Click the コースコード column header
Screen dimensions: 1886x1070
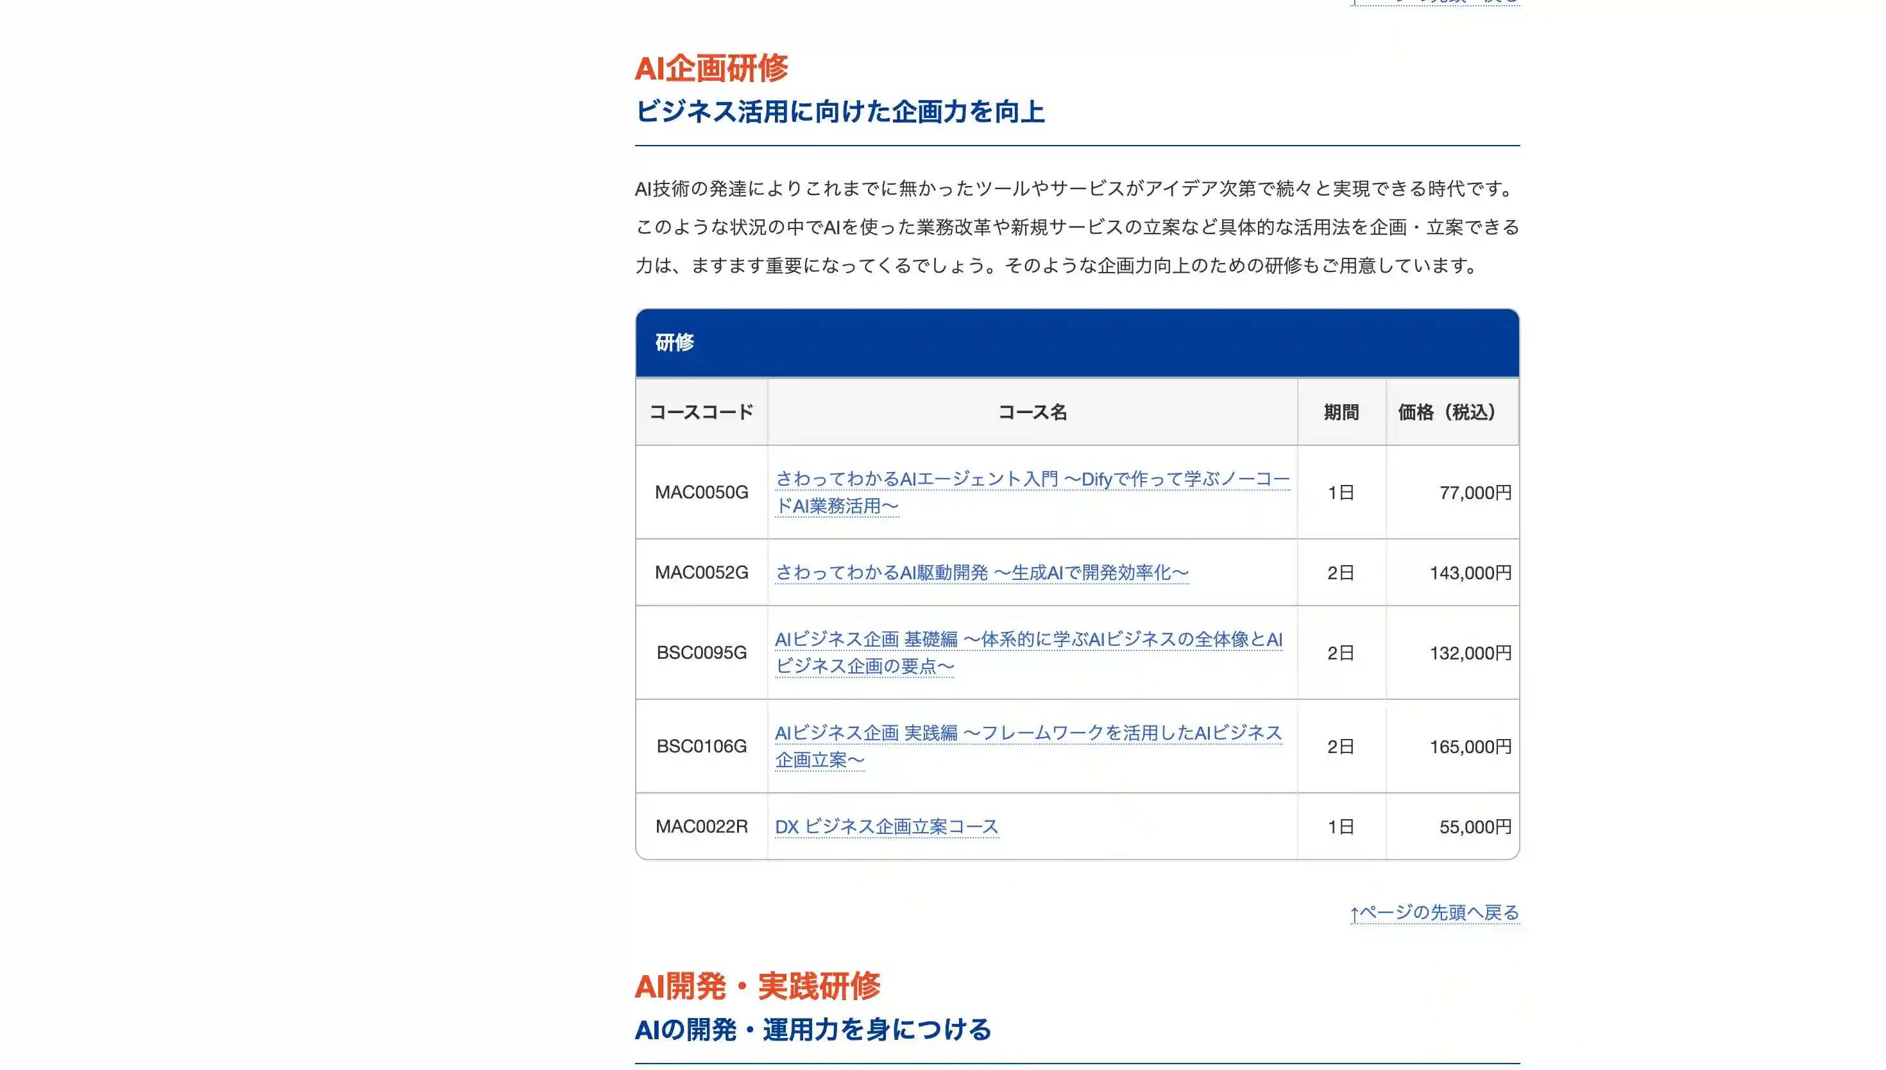[x=702, y=412]
